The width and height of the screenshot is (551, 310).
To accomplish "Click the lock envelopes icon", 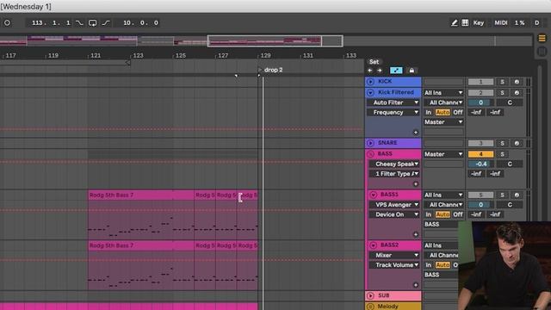I will point(412,71).
